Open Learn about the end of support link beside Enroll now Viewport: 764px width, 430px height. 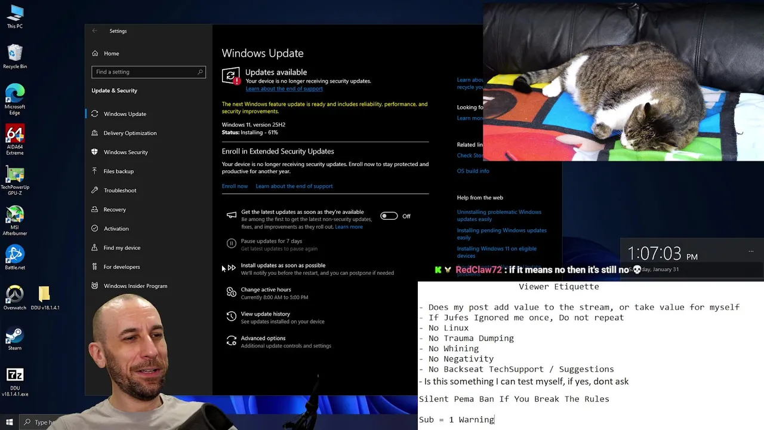pyautogui.click(x=294, y=186)
